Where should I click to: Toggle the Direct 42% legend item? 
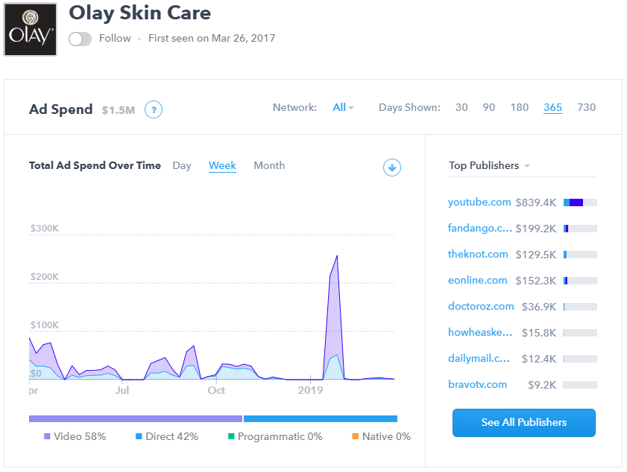[x=167, y=437]
